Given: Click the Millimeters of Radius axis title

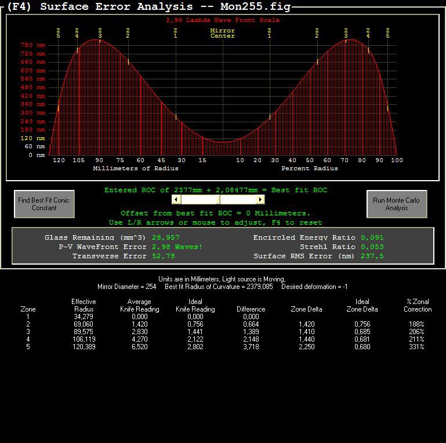Looking at the screenshot, I should point(136,169).
